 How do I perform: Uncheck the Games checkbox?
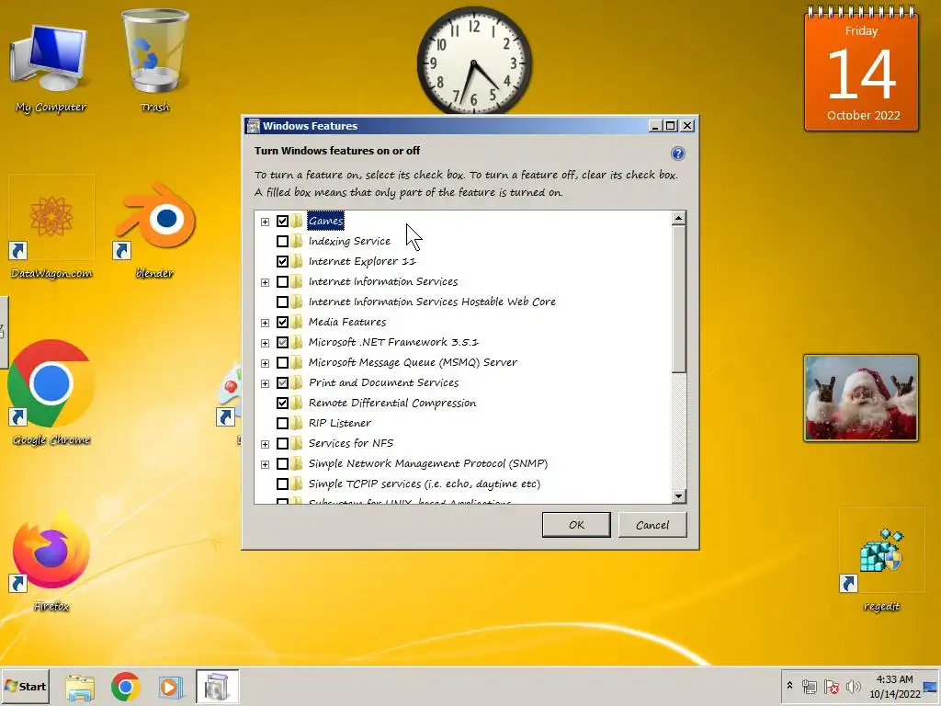click(x=282, y=221)
